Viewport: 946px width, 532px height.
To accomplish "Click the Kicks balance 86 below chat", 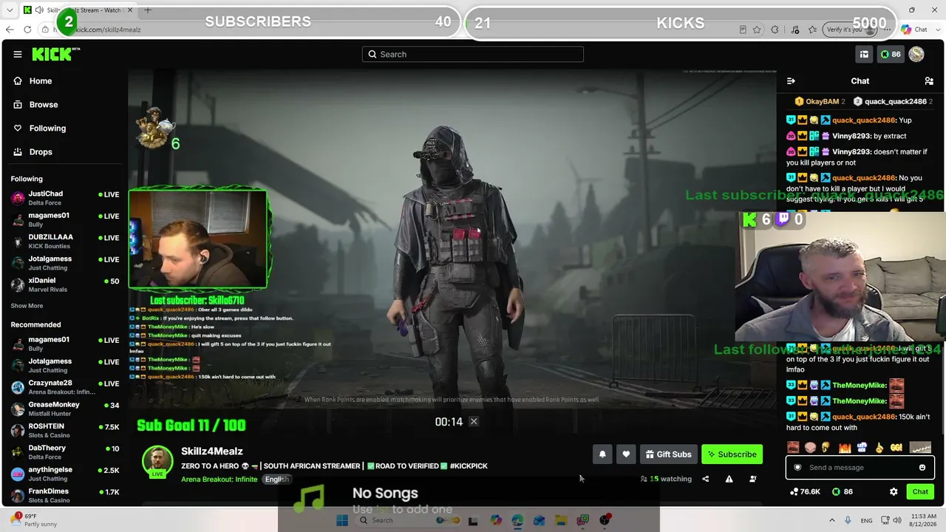I will 842,491.
